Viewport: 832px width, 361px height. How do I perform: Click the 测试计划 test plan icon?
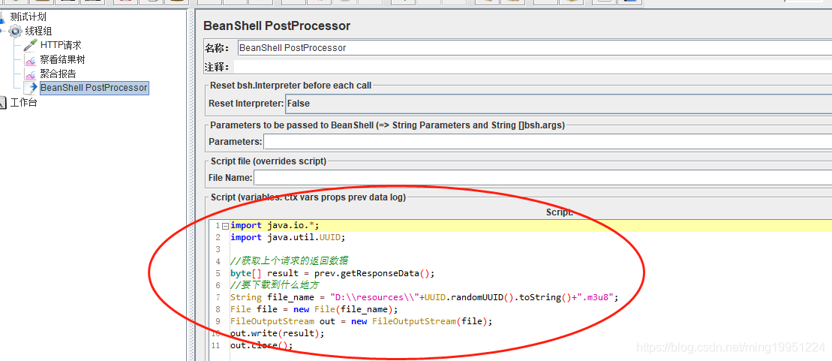[2, 17]
